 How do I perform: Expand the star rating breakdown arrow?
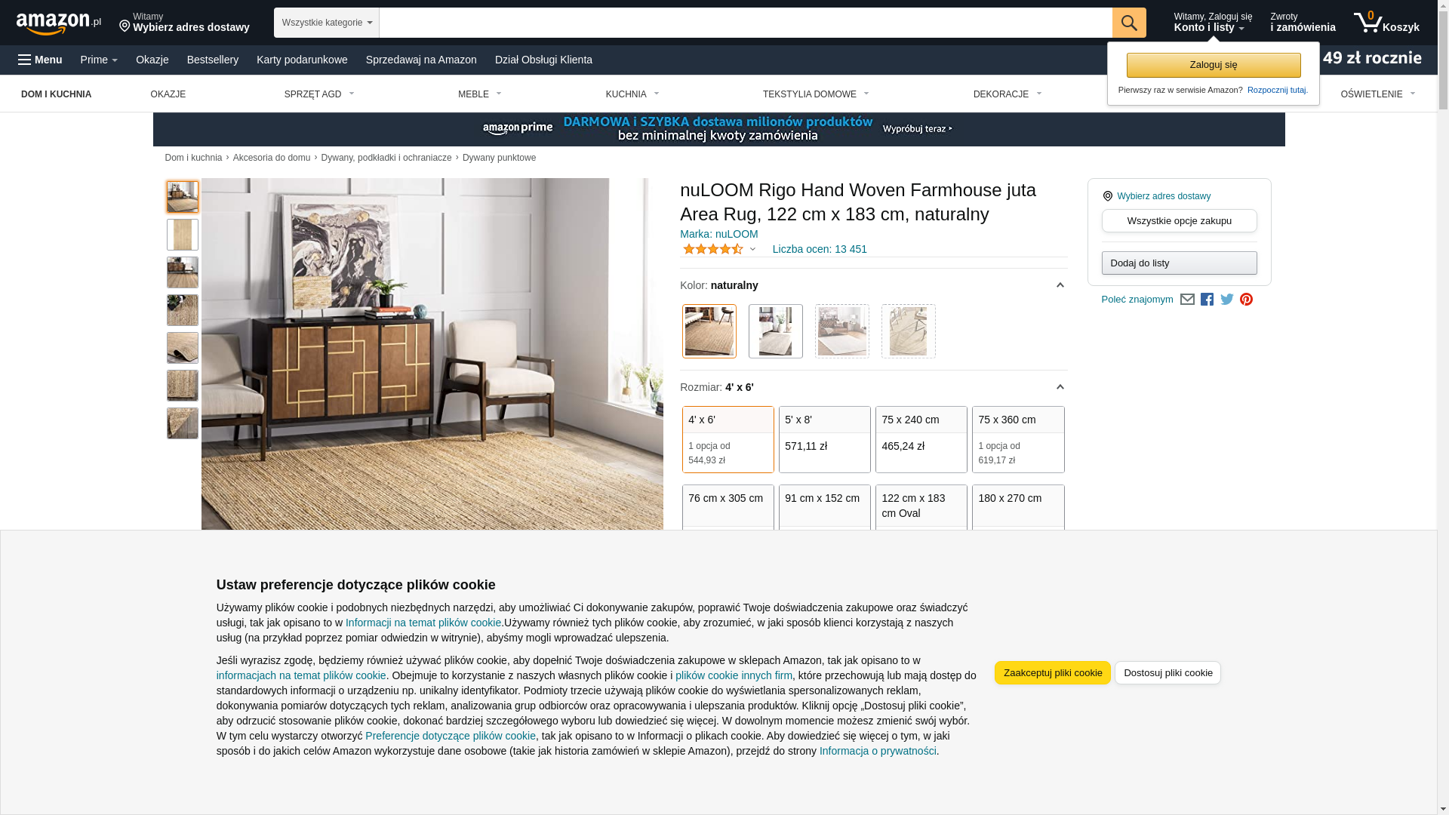point(752,249)
